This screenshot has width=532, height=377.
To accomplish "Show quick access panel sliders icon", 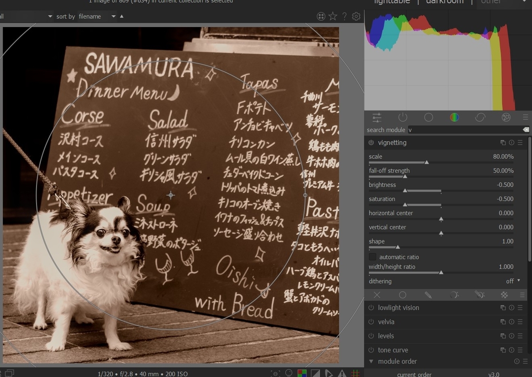I will [377, 118].
